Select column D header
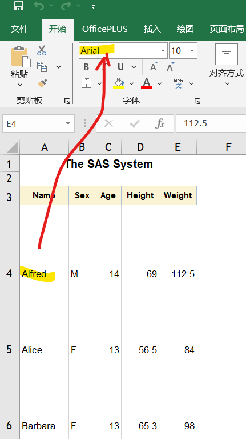 point(140,147)
